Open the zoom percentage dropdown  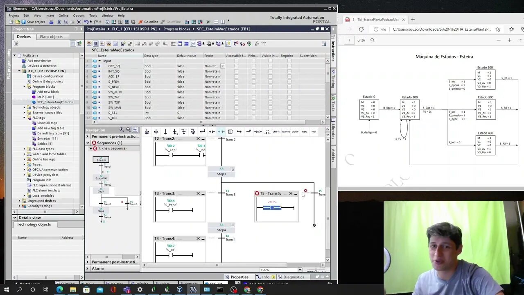300,270
